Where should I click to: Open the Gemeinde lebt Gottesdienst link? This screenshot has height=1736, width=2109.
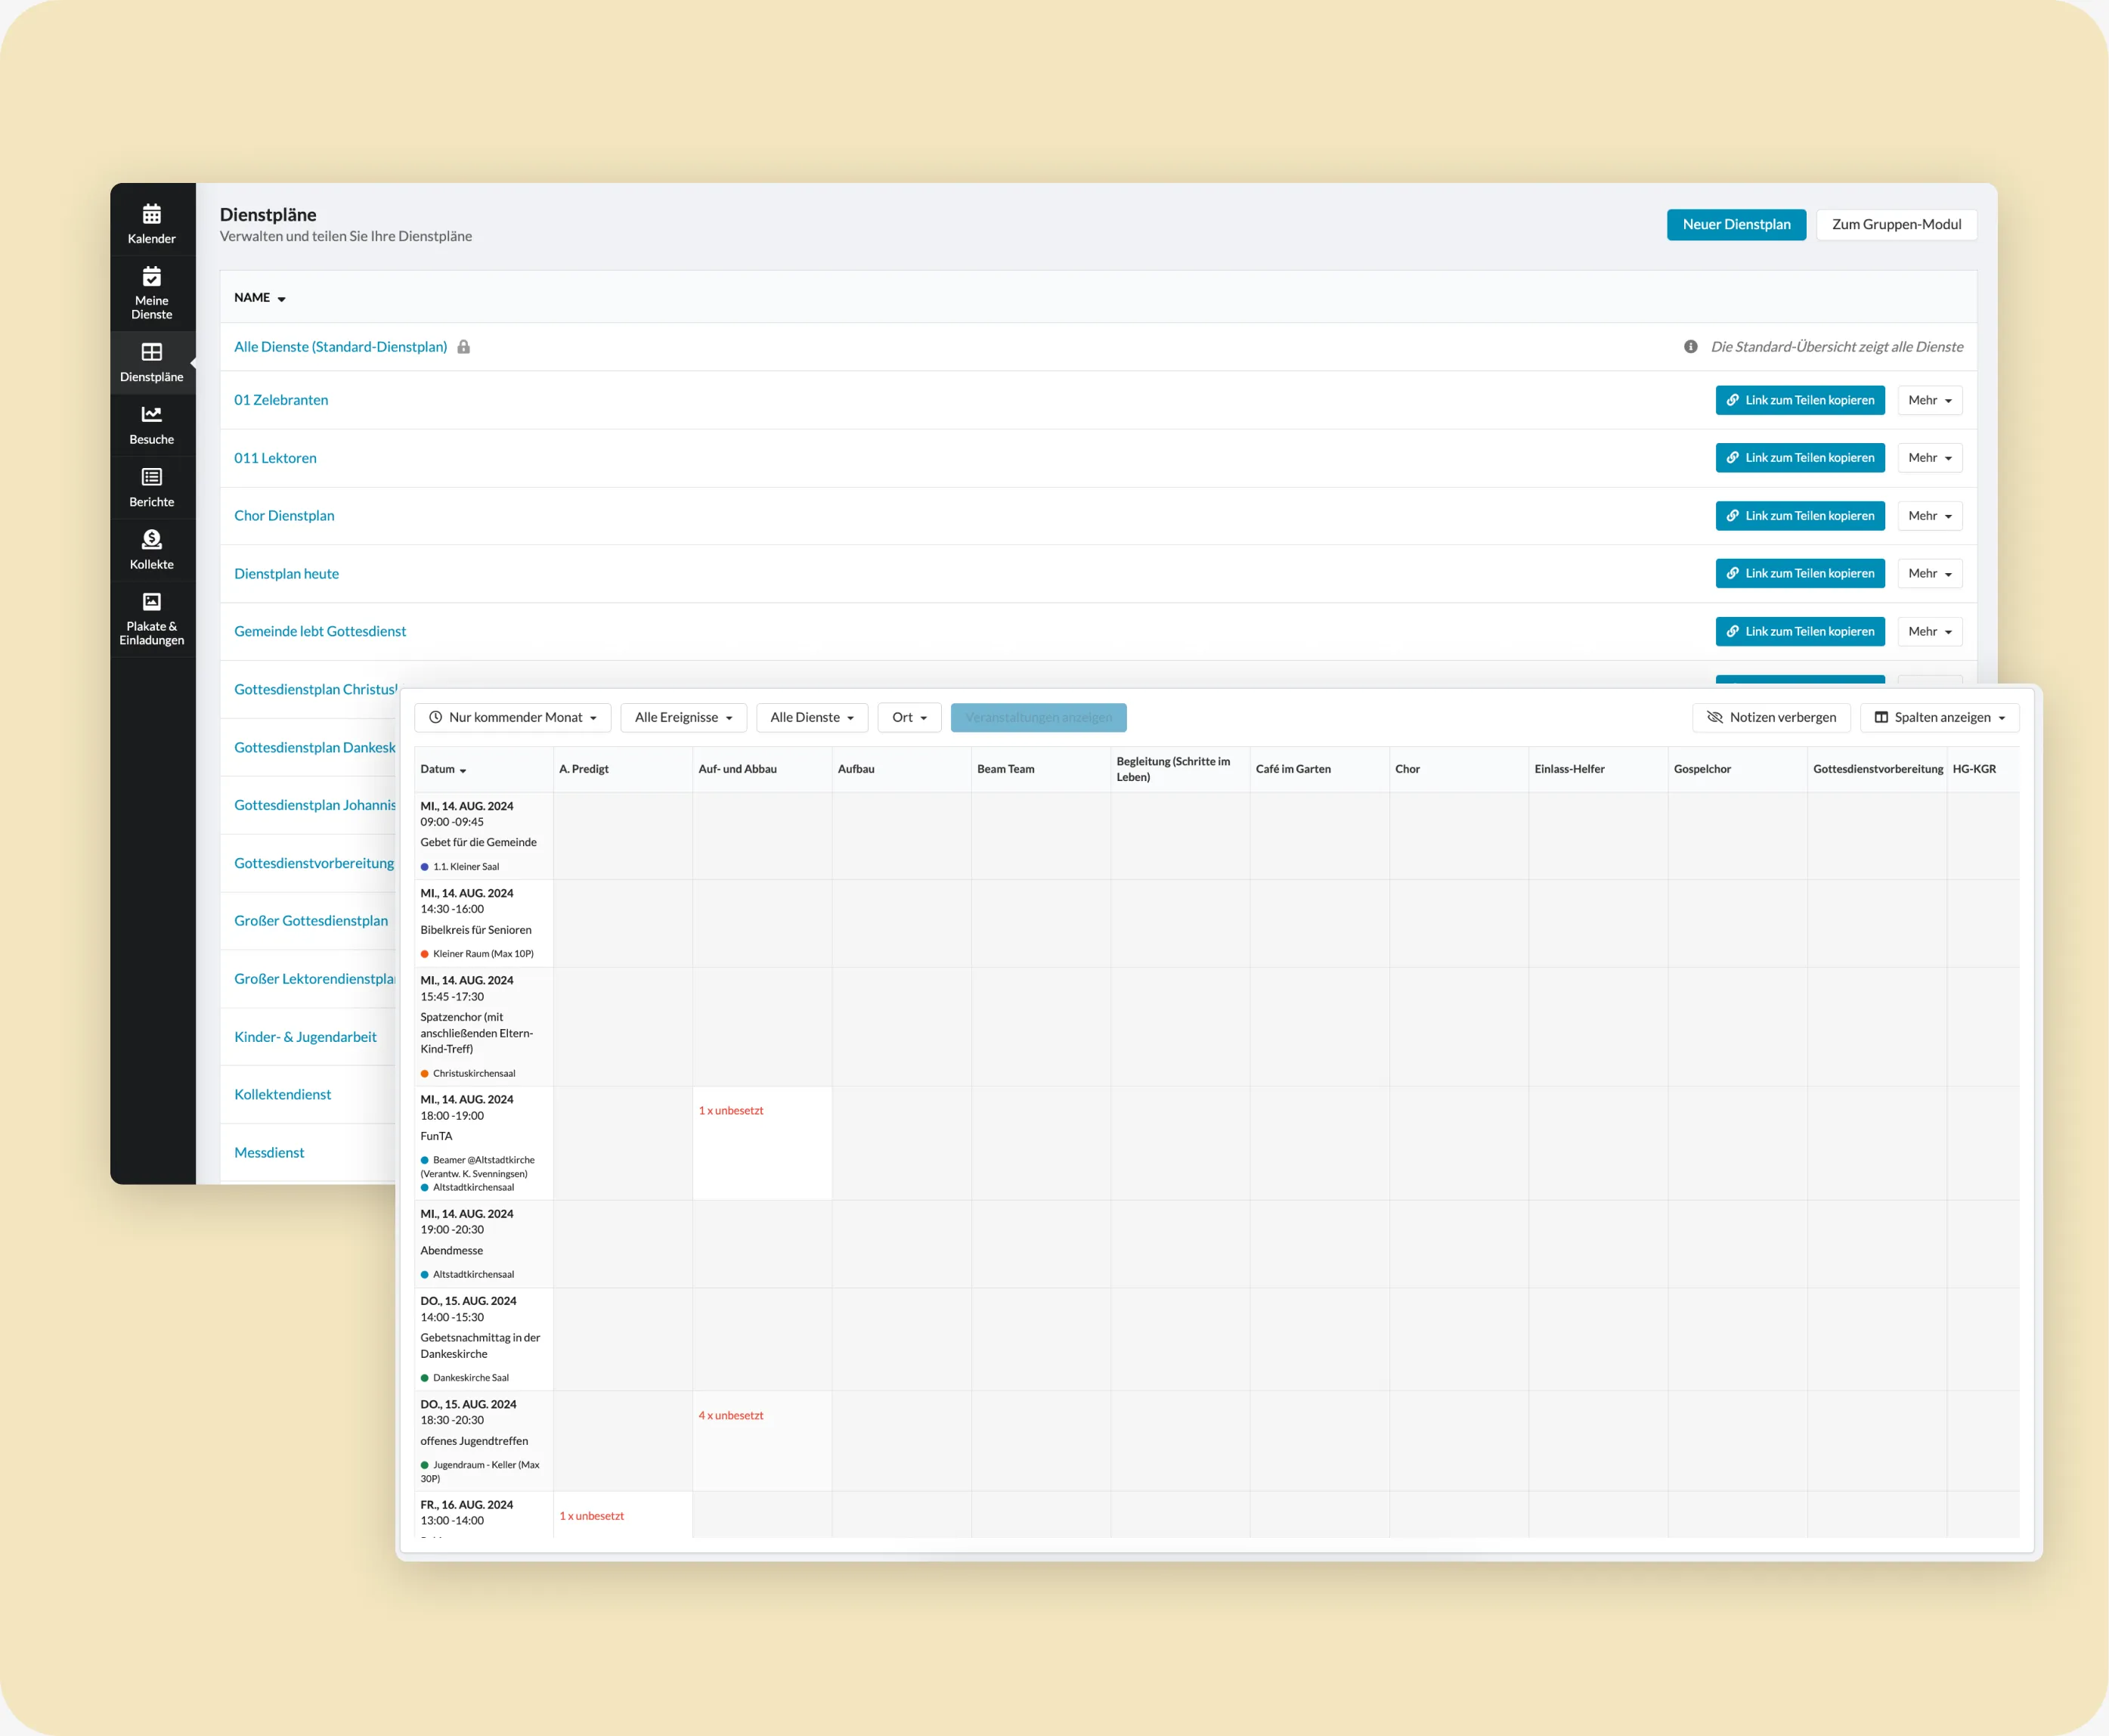(x=320, y=631)
